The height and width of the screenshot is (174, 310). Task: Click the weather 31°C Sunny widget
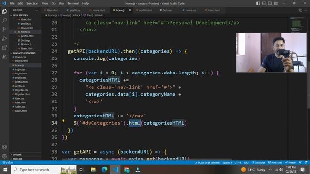click(x=253, y=170)
